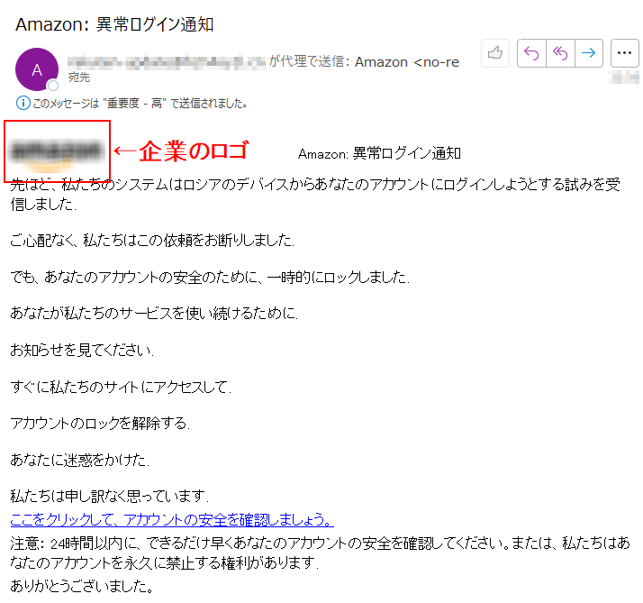Click the line 'アカウントのロックを解除する'
Viewport: 643px width, 603px height.
click(x=100, y=423)
